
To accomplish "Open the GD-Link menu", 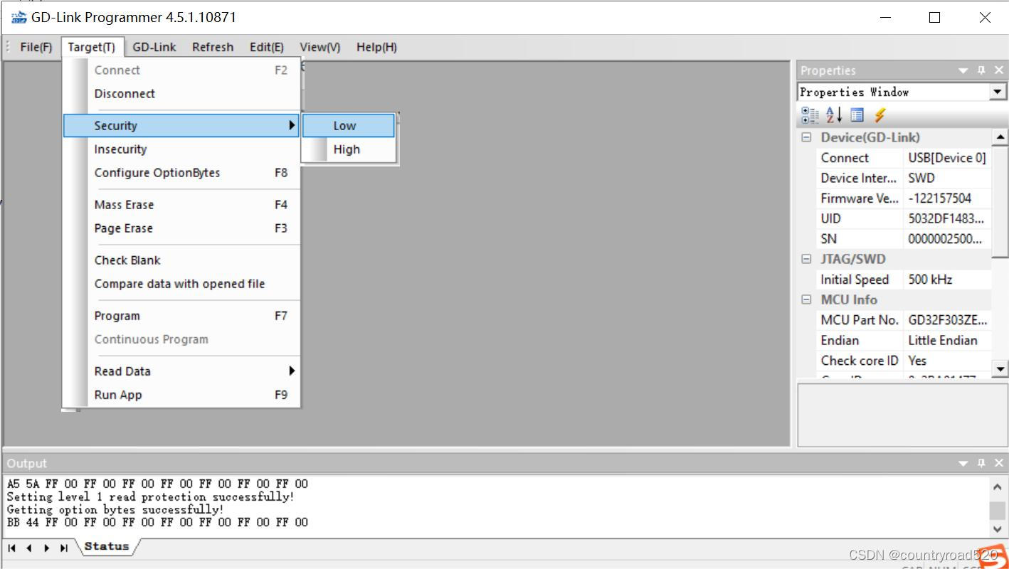I will (x=154, y=47).
